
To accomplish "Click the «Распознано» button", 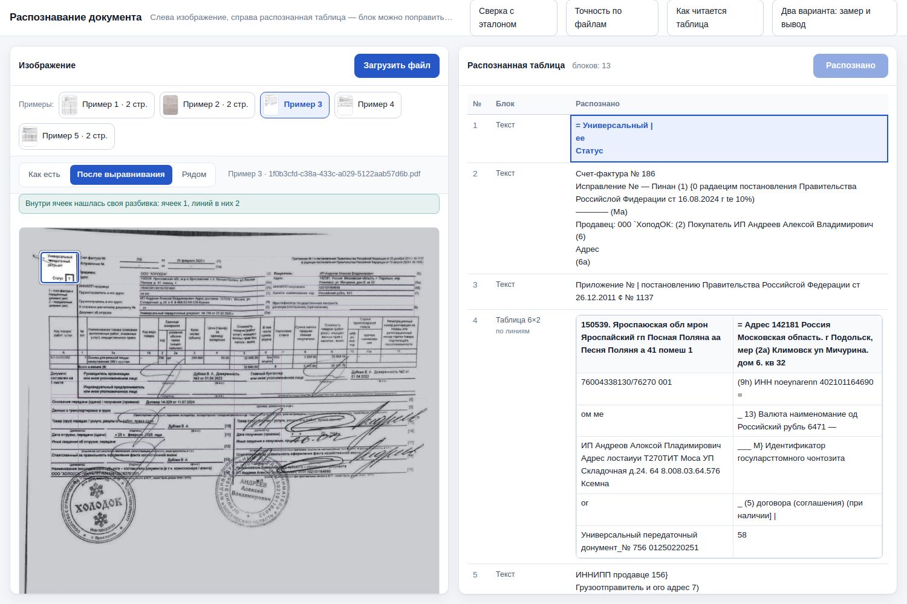I will coord(850,66).
